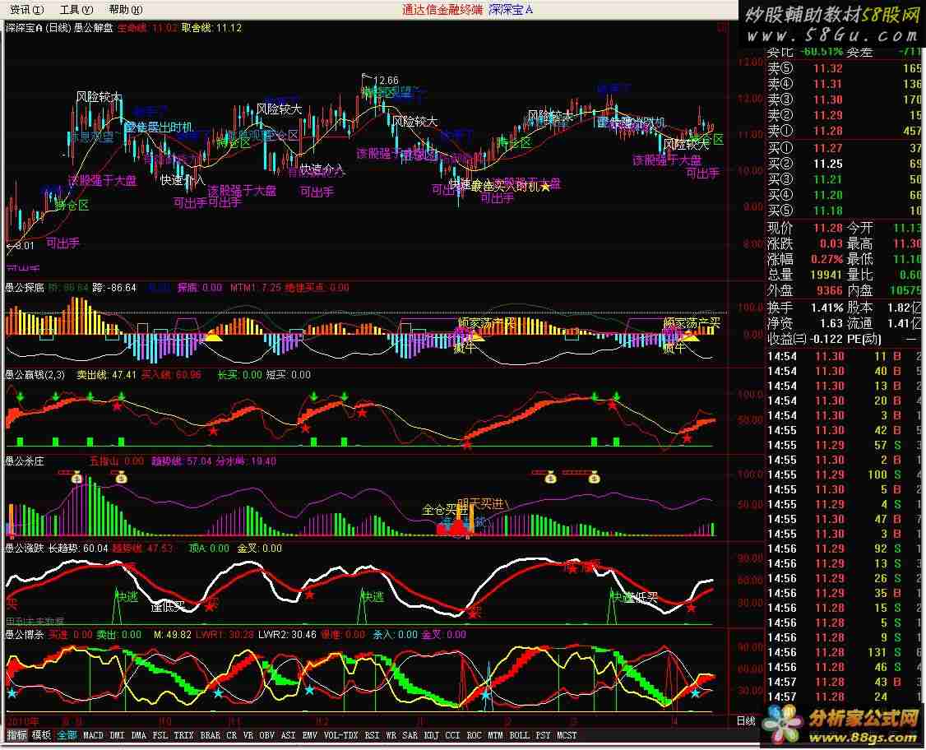
Task: Select the TRIX indicator
Action: tap(183, 735)
